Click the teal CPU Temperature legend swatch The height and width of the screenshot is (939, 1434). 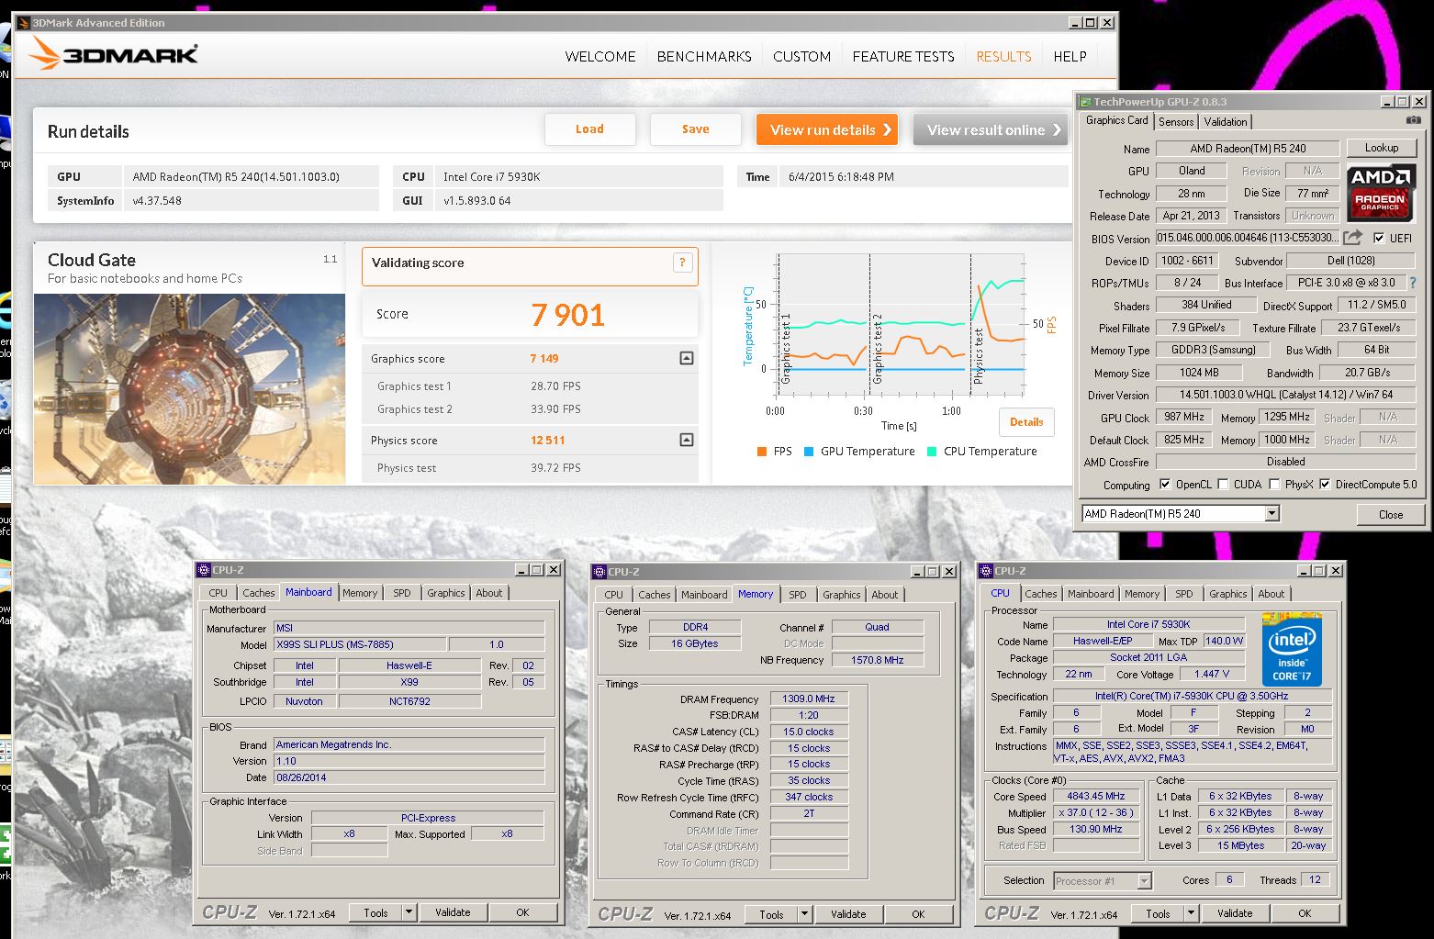(x=932, y=452)
